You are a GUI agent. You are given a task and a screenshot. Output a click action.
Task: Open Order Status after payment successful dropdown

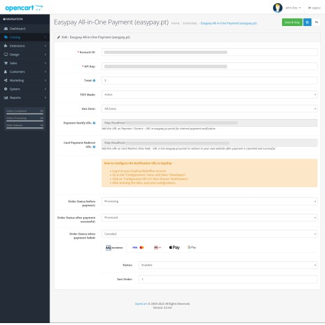click(209, 218)
